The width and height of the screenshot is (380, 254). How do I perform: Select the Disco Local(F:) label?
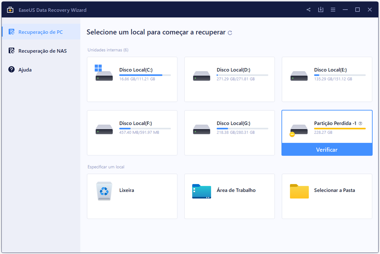(x=136, y=123)
